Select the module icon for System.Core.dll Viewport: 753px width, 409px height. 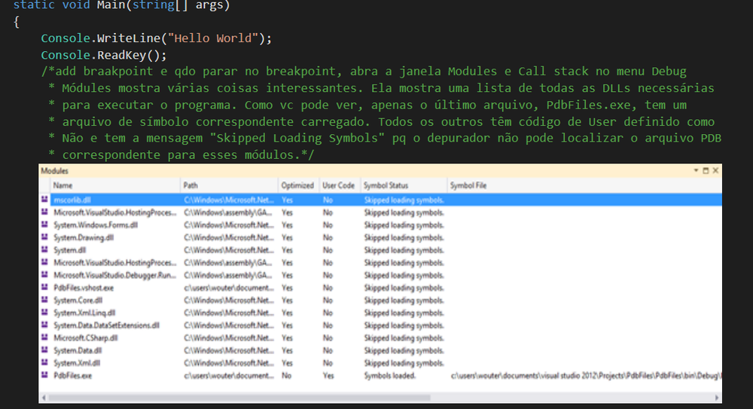[45, 300]
